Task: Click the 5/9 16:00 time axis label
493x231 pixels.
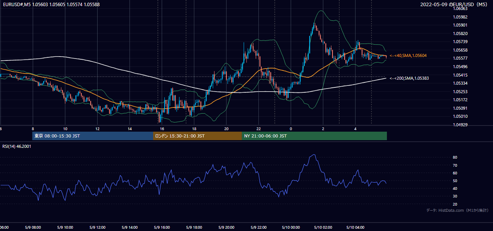Action: click(162, 228)
